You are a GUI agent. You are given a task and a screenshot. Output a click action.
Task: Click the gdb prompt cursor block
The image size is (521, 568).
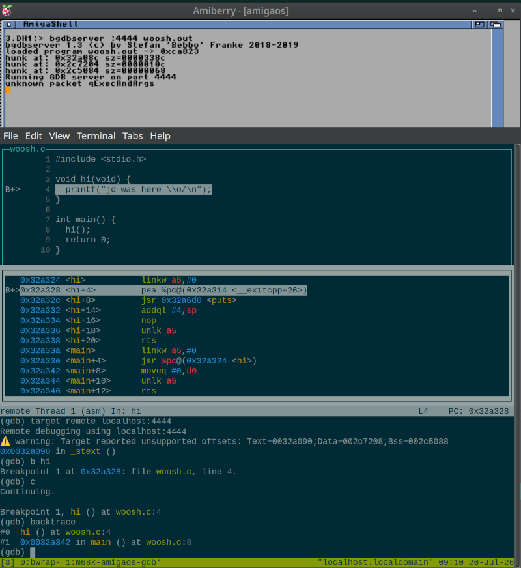[x=33, y=552]
